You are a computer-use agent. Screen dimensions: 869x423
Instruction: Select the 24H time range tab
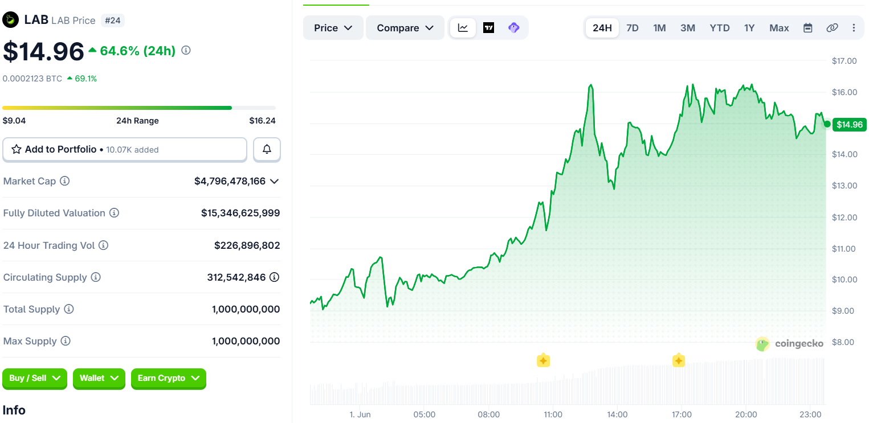click(602, 28)
